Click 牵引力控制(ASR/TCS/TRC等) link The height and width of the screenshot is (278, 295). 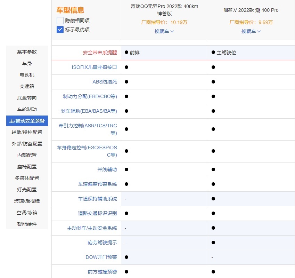tap(88, 129)
